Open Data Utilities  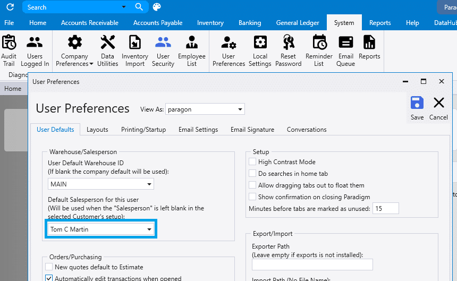point(107,51)
